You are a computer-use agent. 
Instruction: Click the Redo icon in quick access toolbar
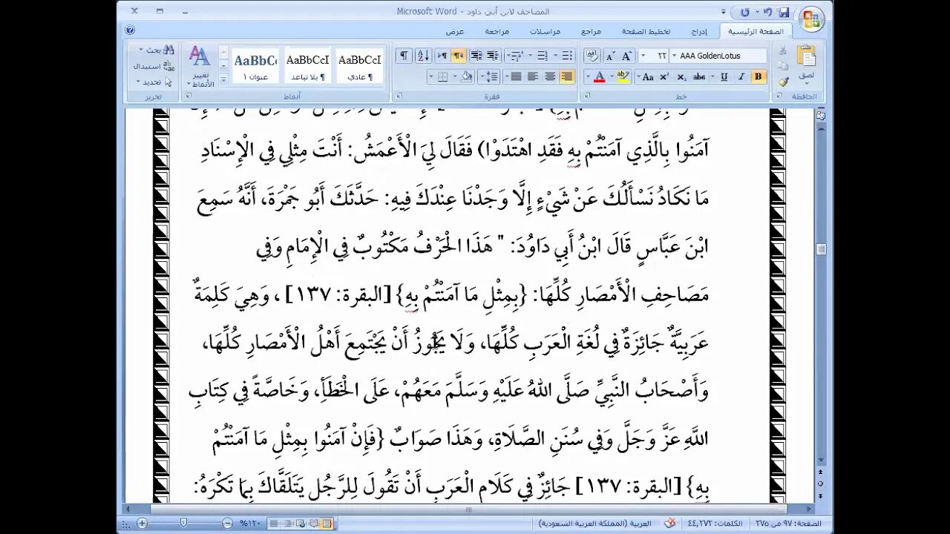tap(745, 12)
